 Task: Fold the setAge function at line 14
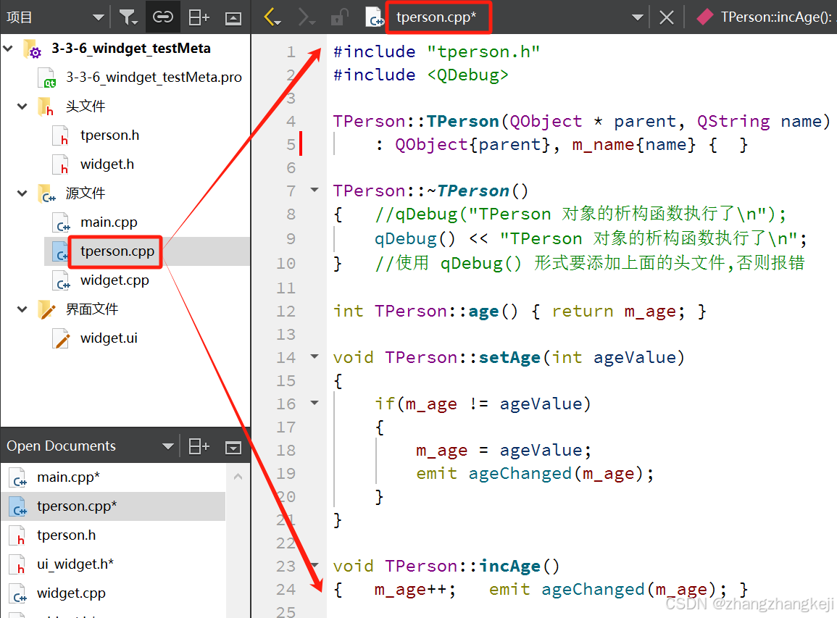coord(315,356)
